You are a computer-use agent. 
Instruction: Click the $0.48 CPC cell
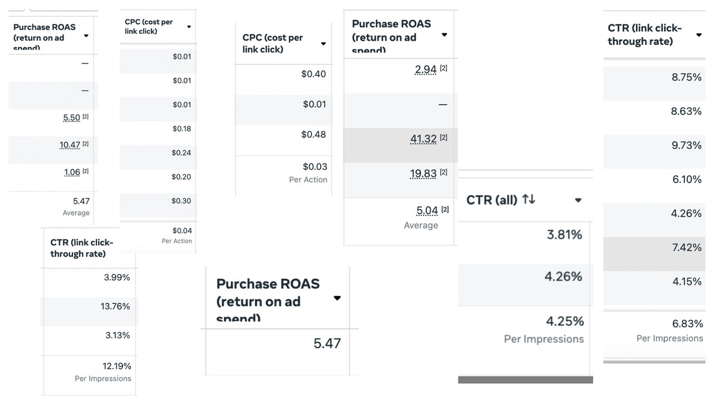tap(314, 134)
